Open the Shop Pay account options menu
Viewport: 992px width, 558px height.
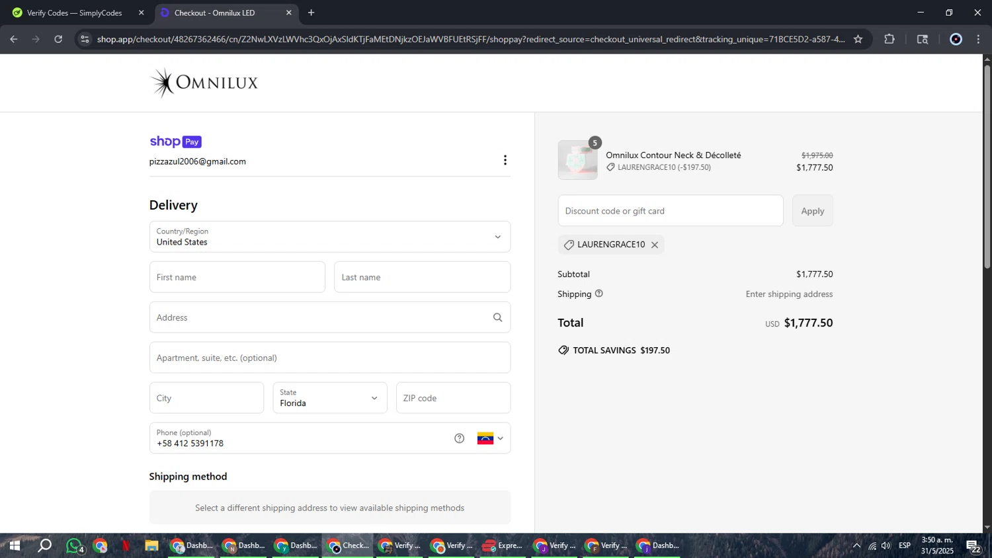505,160
